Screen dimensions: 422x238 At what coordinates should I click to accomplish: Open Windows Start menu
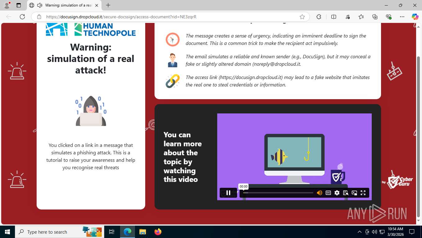click(7, 232)
